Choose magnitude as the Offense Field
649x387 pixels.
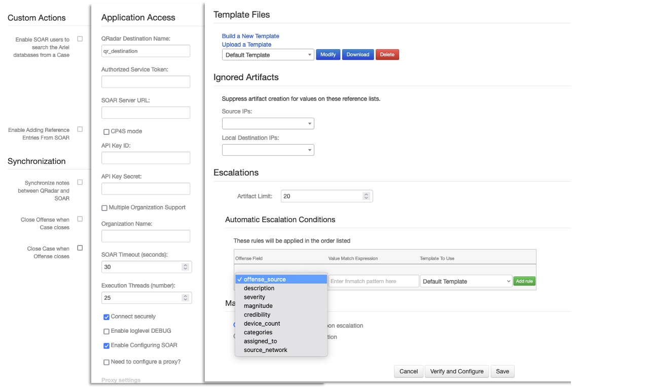point(258,305)
